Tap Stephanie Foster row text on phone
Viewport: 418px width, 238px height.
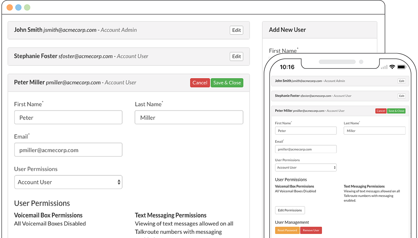313,96
